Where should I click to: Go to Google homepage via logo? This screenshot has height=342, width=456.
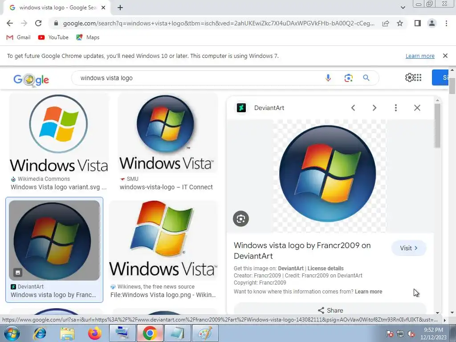(31, 79)
